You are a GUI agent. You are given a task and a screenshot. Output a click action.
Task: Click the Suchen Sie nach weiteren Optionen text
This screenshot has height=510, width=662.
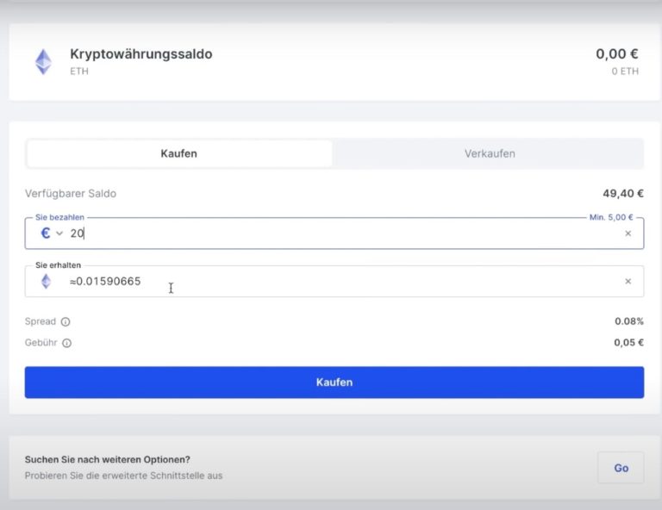click(107, 459)
